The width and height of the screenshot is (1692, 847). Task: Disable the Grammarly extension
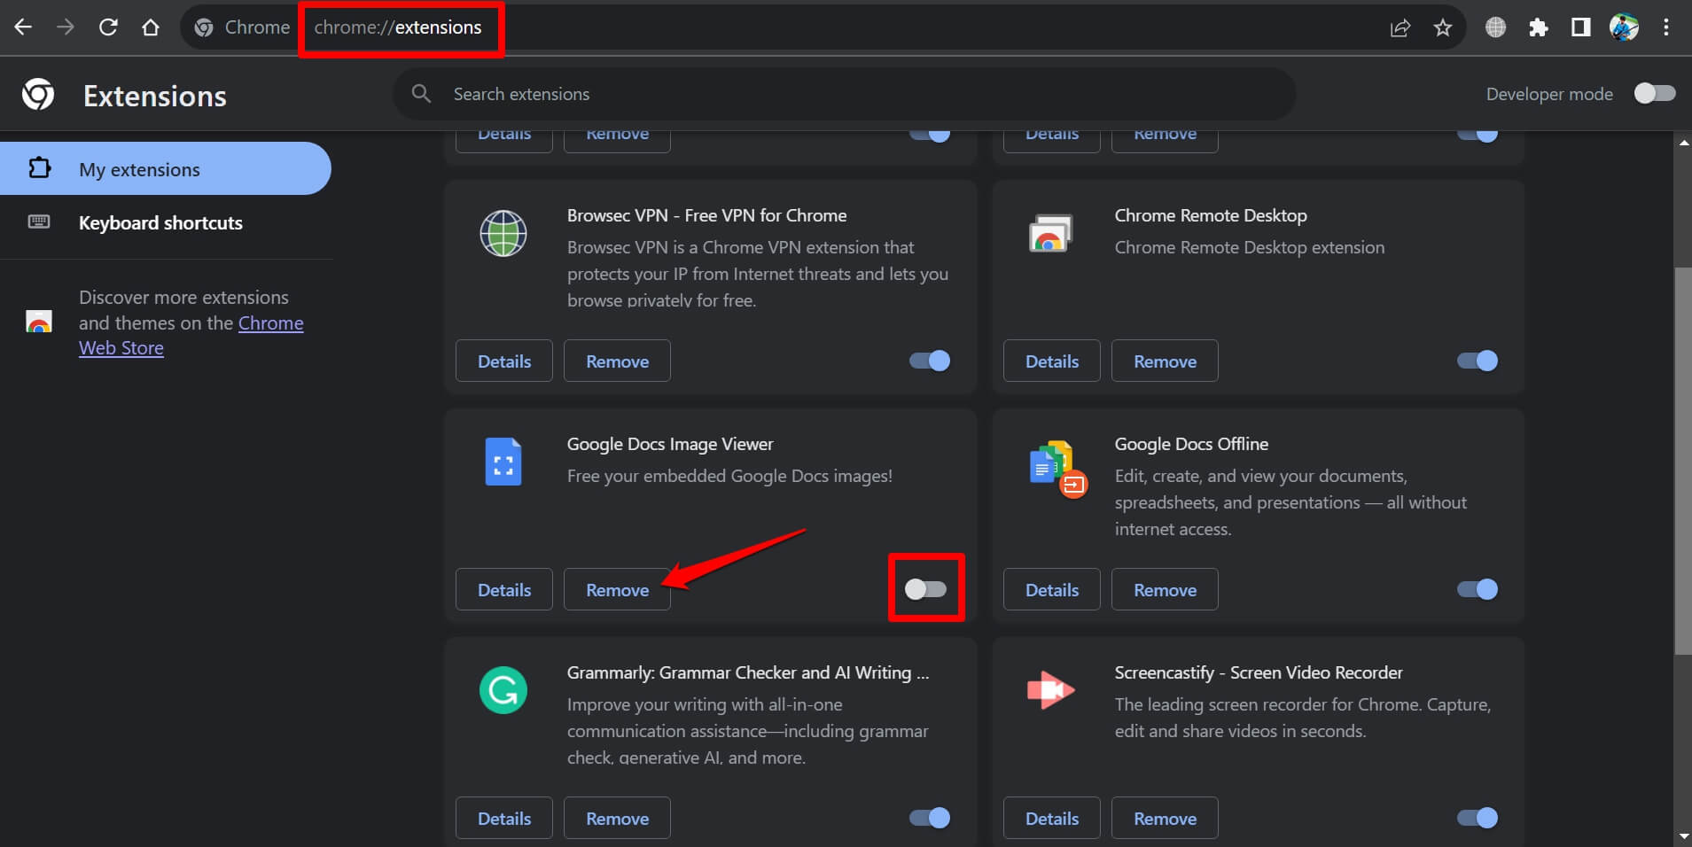pyautogui.click(x=926, y=818)
